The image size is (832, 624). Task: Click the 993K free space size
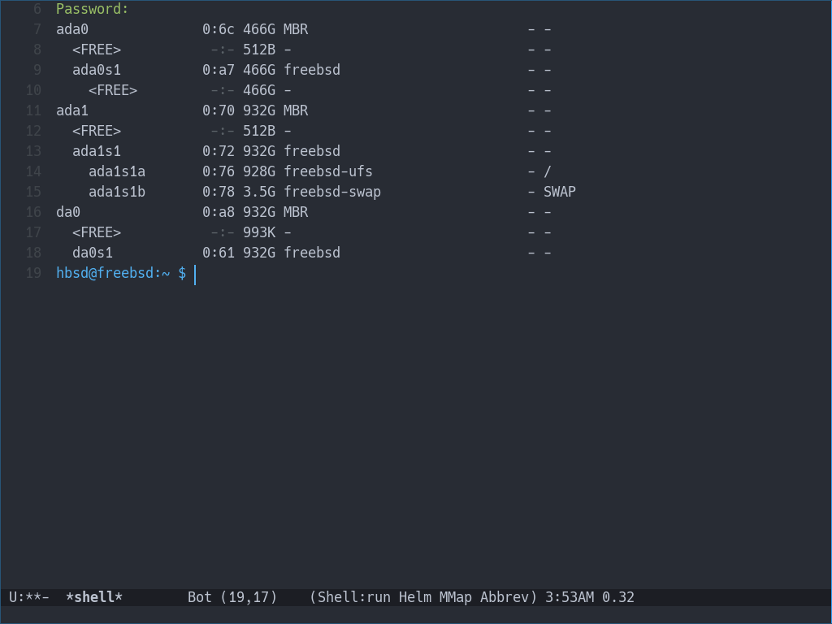pyautogui.click(x=259, y=232)
